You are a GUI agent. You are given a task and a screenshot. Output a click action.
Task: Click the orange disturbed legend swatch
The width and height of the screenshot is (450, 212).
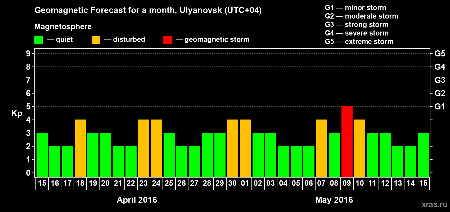pyautogui.click(x=96, y=40)
